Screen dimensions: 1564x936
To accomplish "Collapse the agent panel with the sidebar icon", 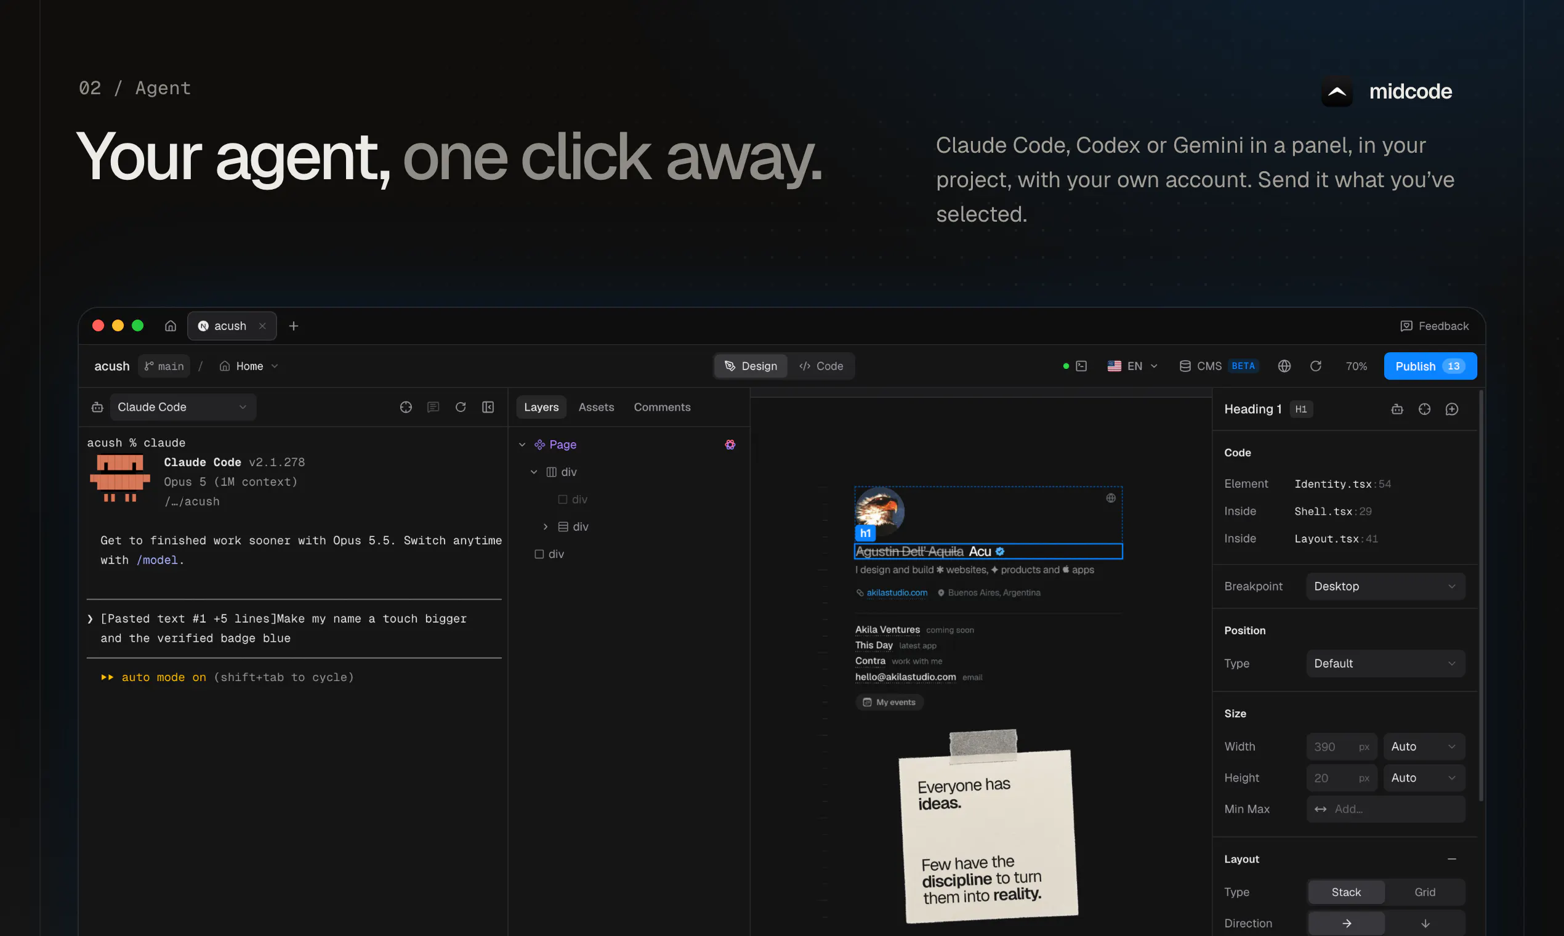I will [x=488, y=408].
